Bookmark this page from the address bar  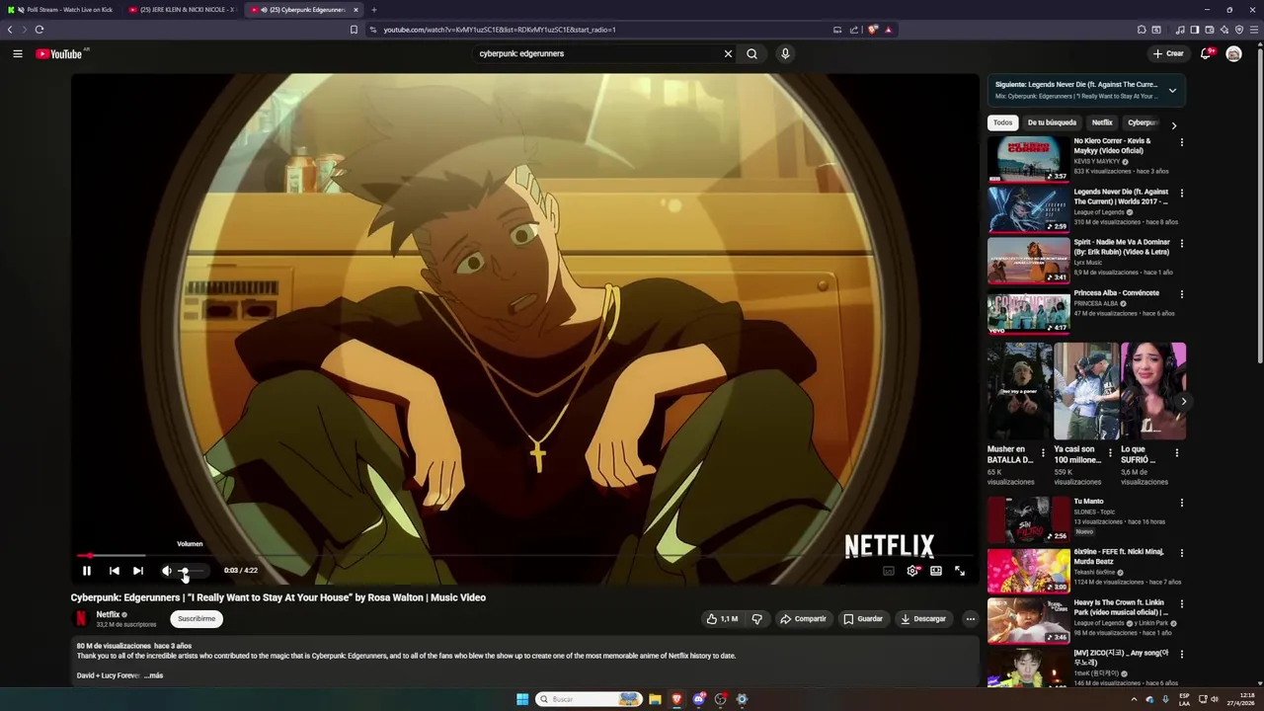click(354, 30)
